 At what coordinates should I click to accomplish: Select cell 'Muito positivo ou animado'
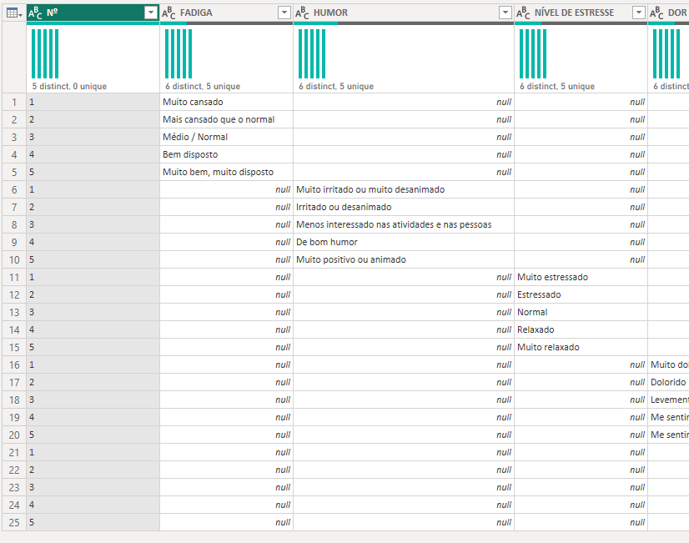pos(404,259)
